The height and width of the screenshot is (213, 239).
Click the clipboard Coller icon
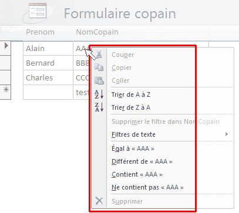click(x=99, y=80)
